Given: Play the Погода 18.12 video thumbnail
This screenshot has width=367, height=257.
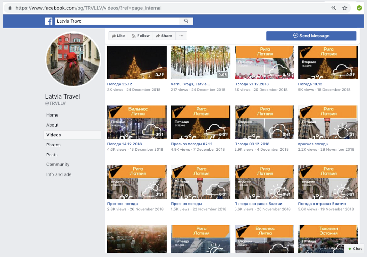Looking at the screenshot, I should [x=328, y=62].
